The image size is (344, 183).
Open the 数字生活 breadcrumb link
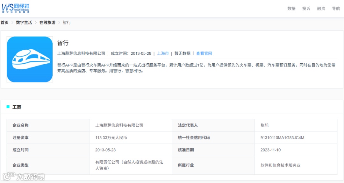point(24,23)
